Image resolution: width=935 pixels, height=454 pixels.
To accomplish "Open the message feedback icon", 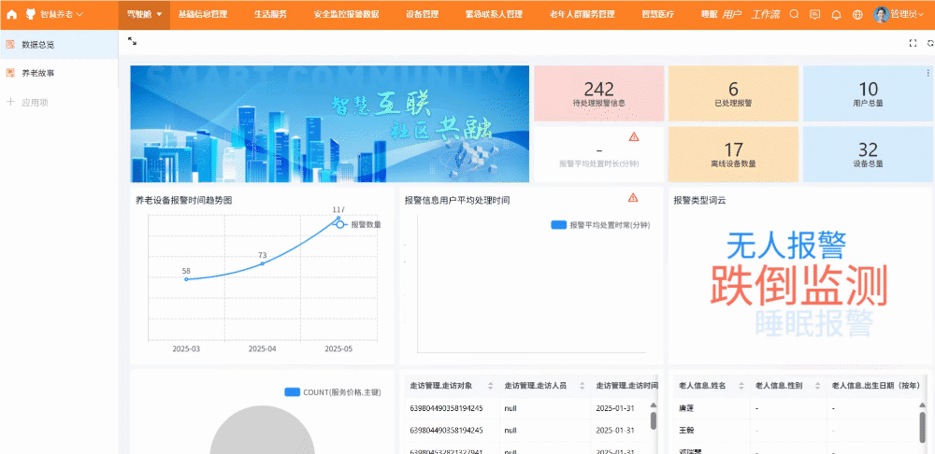I will pos(814,14).
